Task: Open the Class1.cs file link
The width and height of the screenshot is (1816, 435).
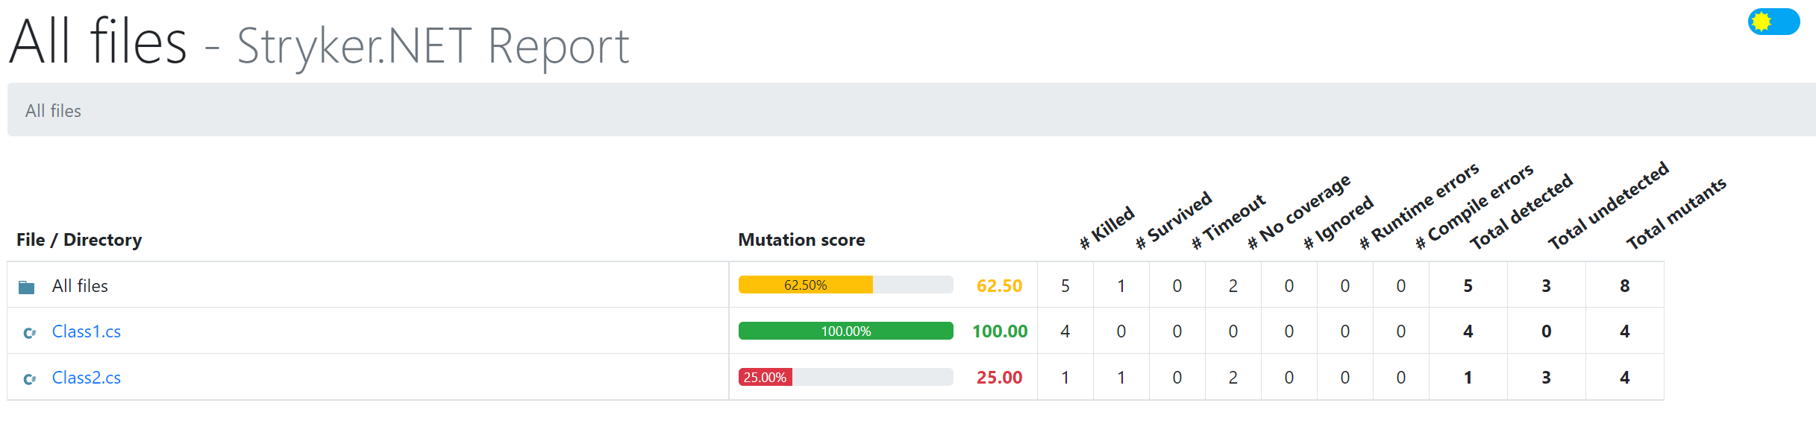Action: (87, 331)
